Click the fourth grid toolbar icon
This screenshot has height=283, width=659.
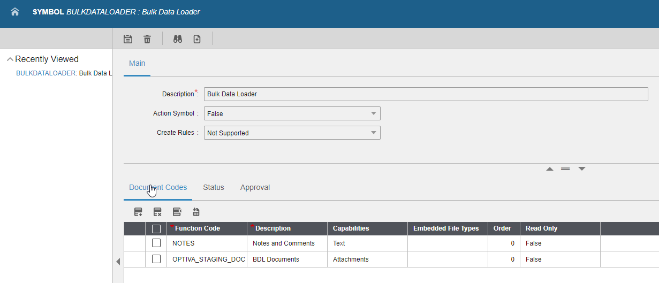pyautogui.click(x=196, y=212)
